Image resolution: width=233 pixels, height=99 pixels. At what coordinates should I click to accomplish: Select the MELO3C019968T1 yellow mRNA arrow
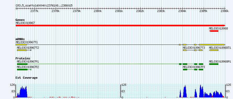click(x=214, y=50)
